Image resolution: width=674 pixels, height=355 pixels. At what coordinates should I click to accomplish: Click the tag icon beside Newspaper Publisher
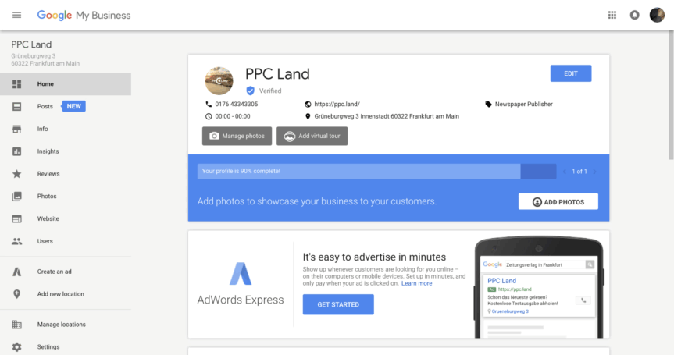488,105
